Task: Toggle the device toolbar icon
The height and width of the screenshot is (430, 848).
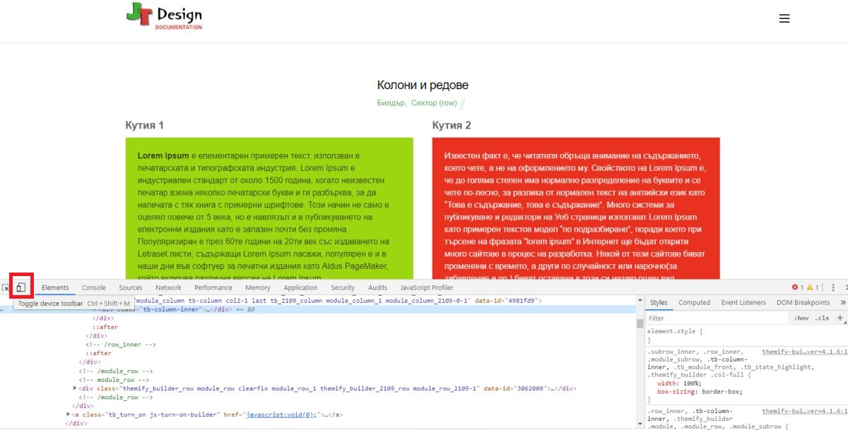Action: pyautogui.click(x=22, y=288)
